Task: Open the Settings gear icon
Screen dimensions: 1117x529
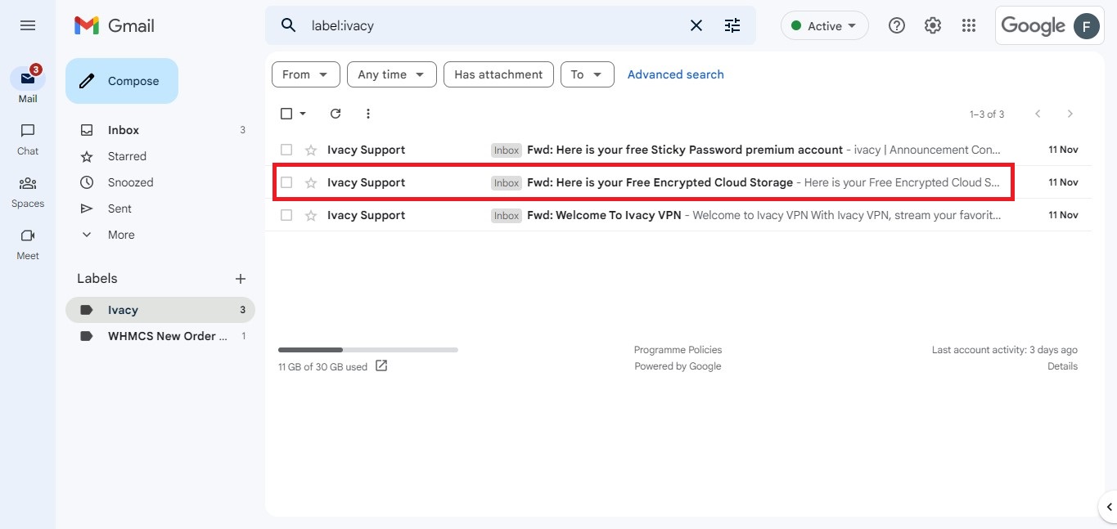Action: pyautogui.click(x=933, y=25)
